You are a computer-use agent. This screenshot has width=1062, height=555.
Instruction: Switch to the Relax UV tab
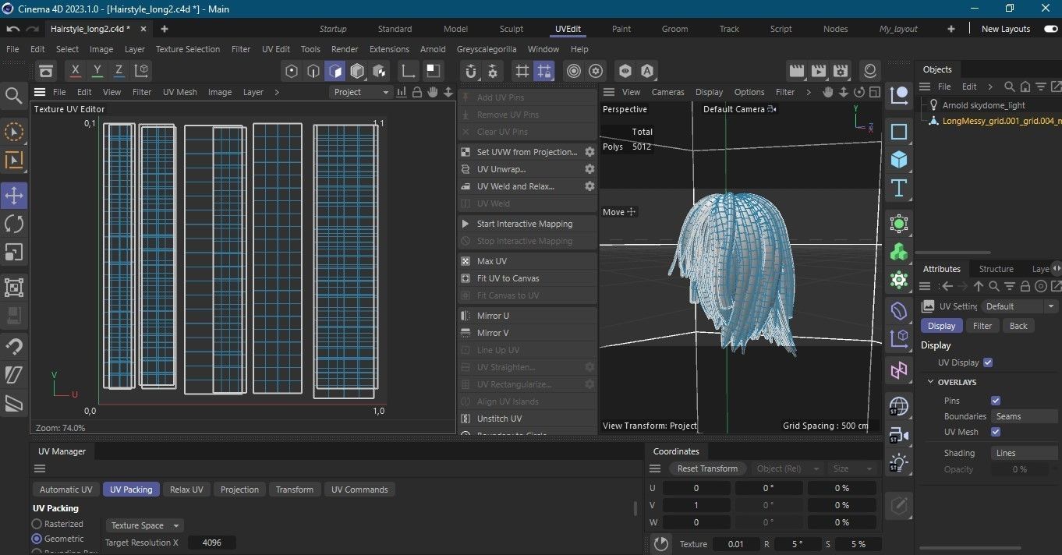(x=186, y=490)
